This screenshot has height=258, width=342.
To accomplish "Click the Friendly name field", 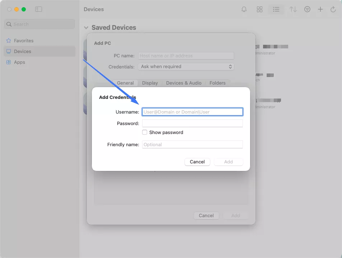I will click(192, 144).
